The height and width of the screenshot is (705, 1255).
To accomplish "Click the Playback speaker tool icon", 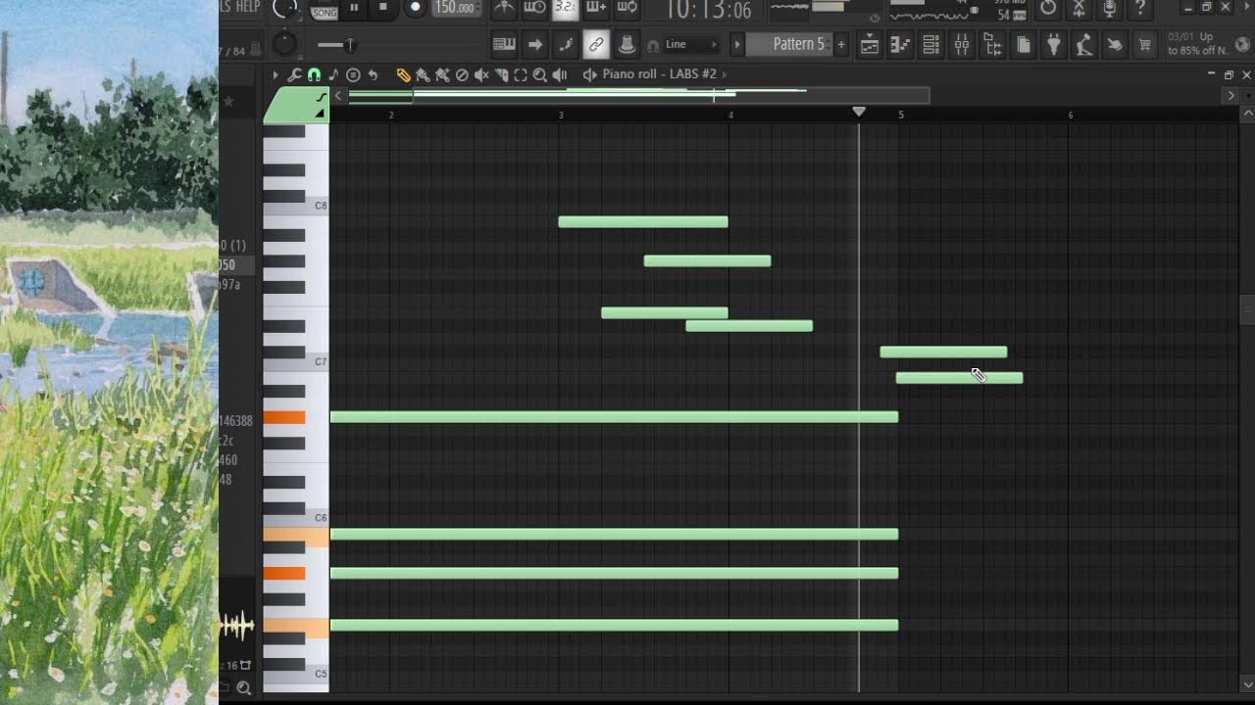I will pyautogui.click(x=560, y=74).
